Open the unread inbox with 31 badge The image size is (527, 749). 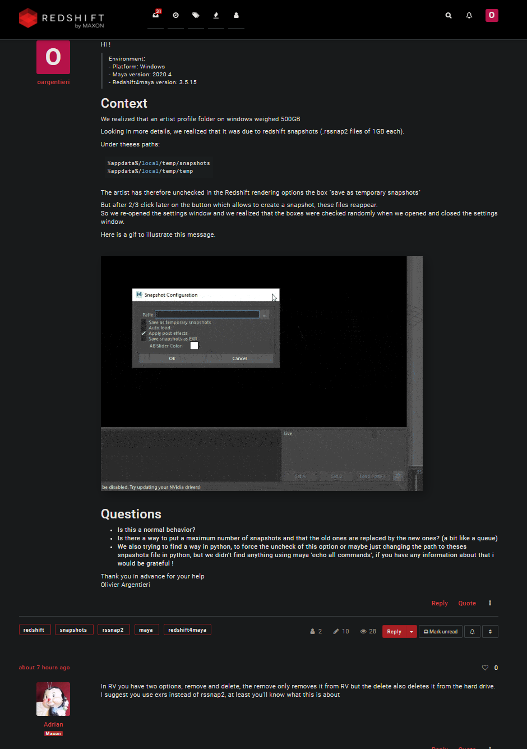[156, 15]
